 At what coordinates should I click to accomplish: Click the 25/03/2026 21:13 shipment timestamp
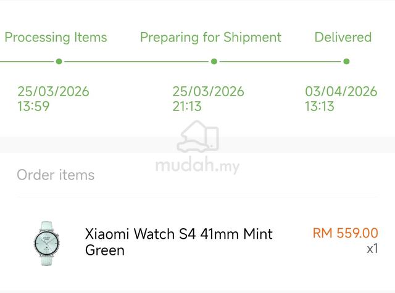[x=208, y=99]
